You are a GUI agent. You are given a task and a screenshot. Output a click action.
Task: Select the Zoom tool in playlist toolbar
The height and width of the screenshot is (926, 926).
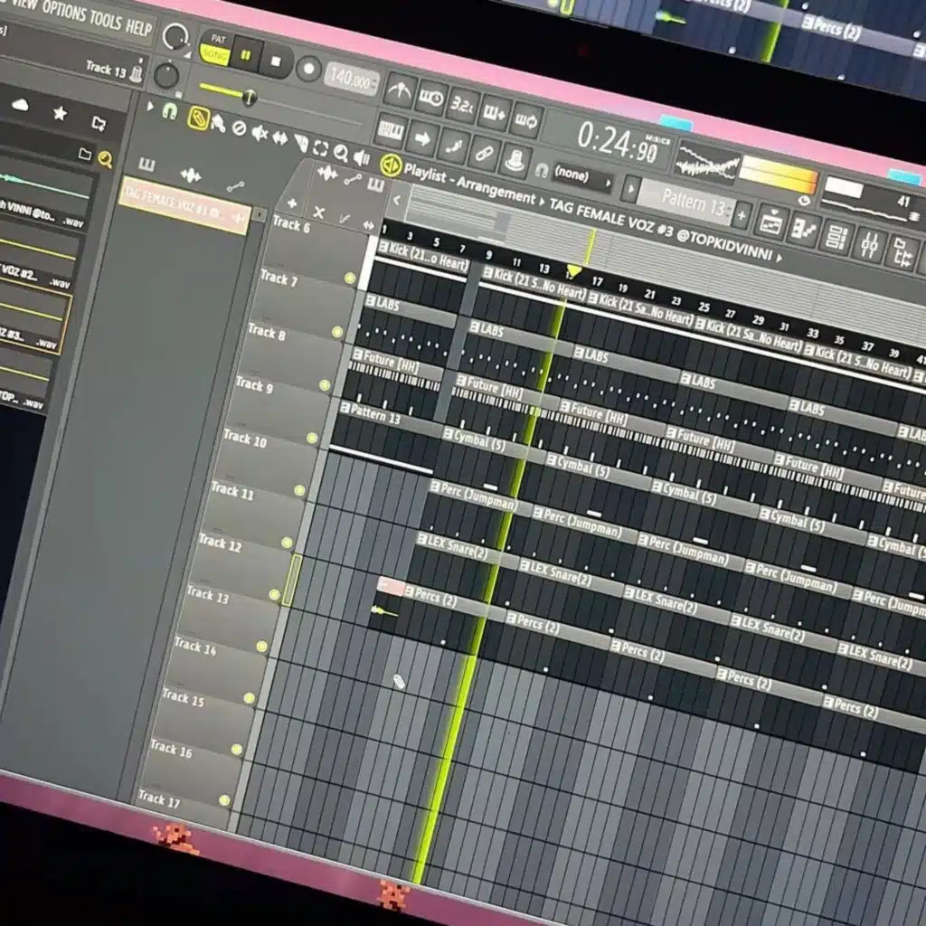coord(341,152)
